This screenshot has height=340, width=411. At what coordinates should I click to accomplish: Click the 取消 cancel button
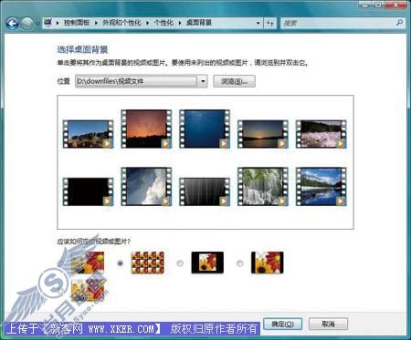point(328,324)
